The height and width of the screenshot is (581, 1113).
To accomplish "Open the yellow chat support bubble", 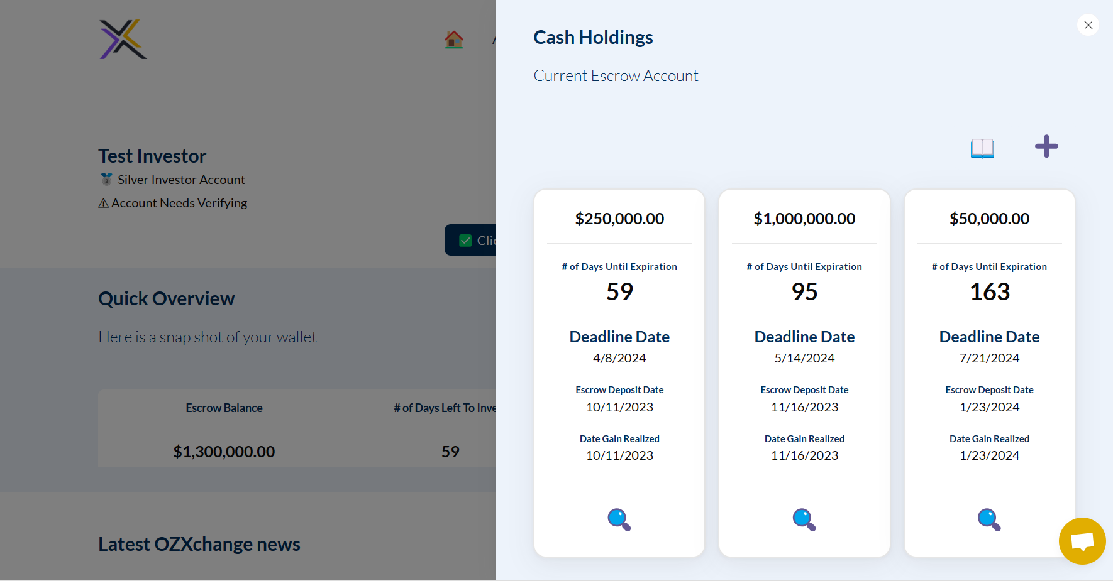I will pyautogui.click(x=1082, y=541).
